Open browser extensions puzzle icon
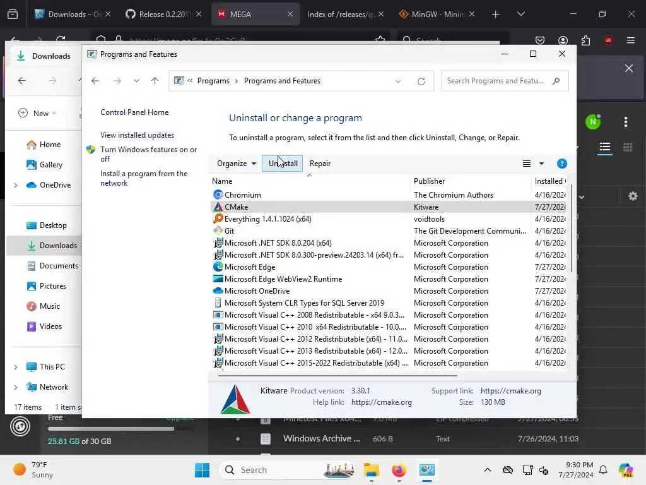Image resolution: width=646 pixels, height=485 pixels. click(585, 40)
